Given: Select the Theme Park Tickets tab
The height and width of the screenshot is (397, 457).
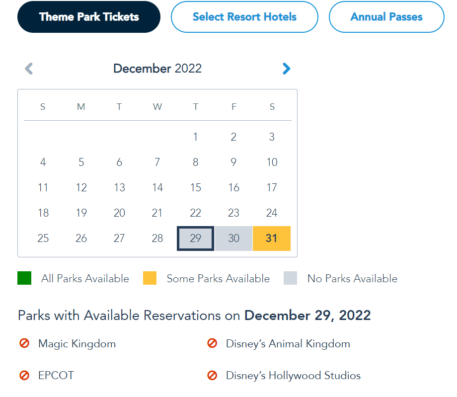Looking at the screenshot, I should [x=89, y=17].
